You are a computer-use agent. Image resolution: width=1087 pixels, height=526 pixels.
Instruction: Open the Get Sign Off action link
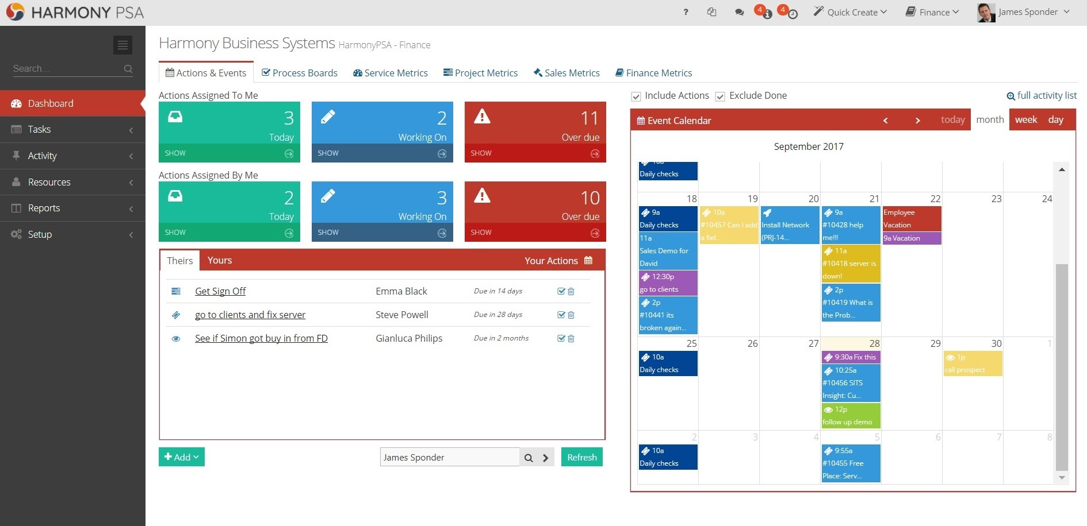[x=220, y=292]
